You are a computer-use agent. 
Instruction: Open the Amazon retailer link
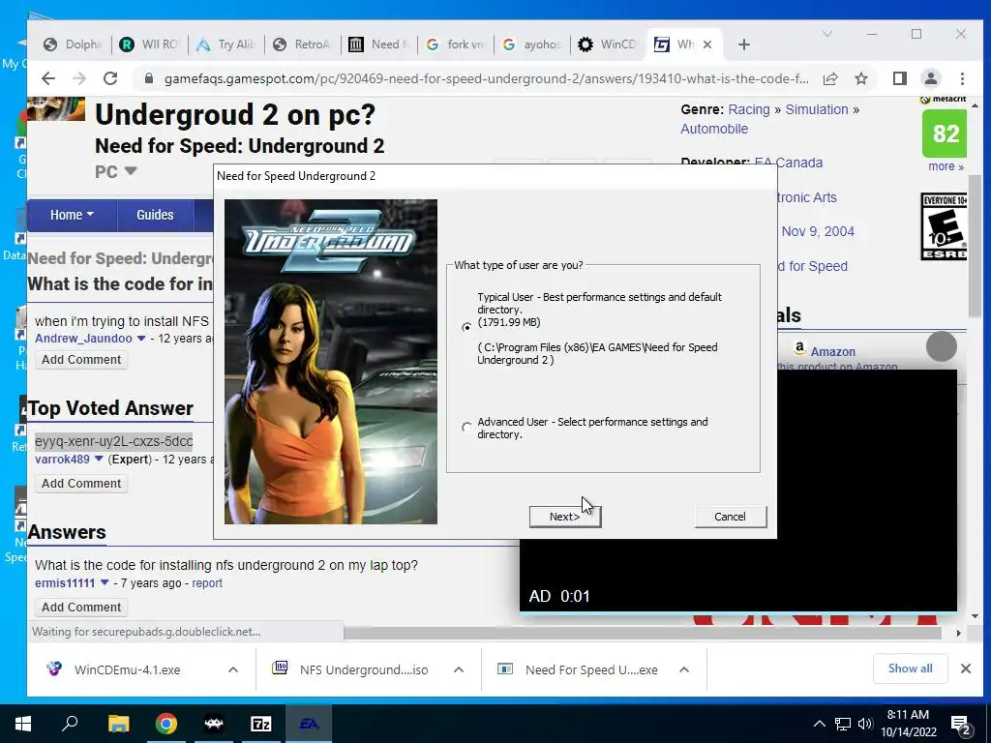833,351
